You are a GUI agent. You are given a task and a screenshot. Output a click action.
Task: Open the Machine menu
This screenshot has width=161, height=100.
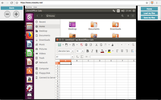[29, 7]
